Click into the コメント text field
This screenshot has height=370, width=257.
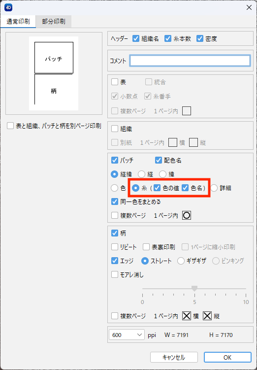190,61
